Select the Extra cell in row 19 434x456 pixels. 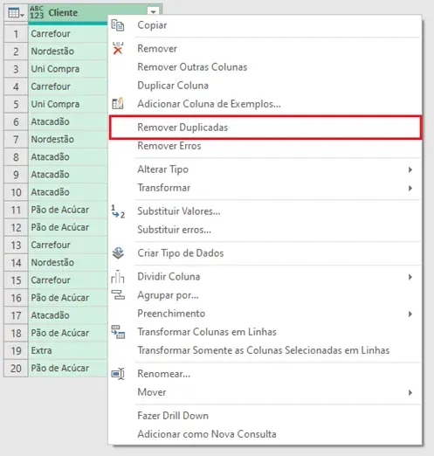pyautogui.click(x=68, y=350)
